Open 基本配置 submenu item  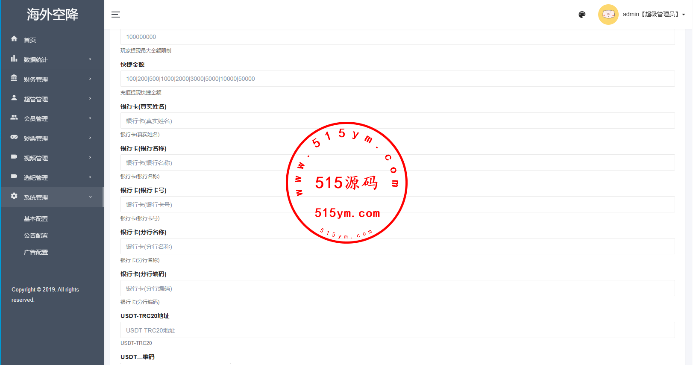click(x=36, y=219)
